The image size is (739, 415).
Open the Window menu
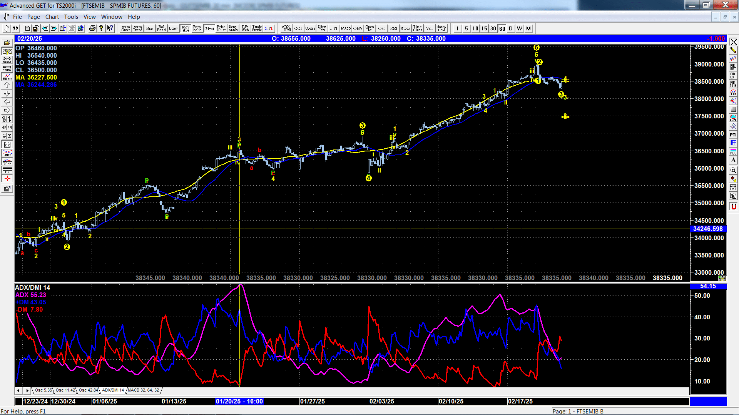point(112,17)
